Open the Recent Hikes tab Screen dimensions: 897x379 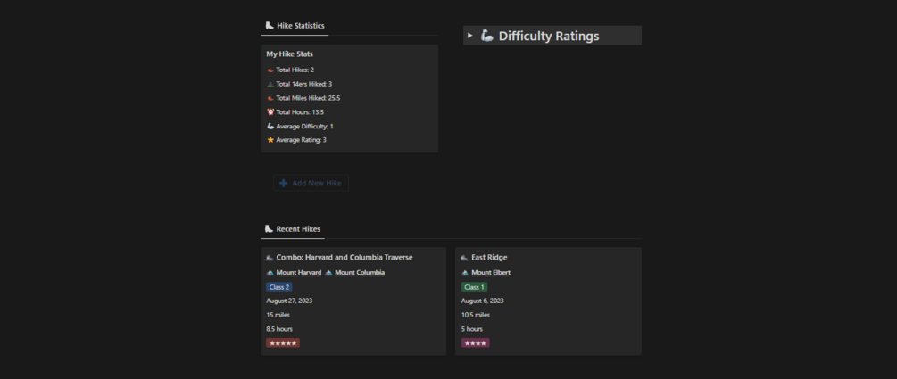(293, 229)
